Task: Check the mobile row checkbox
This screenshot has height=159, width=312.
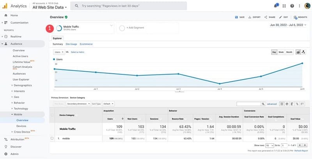Action: pos(52,138)
